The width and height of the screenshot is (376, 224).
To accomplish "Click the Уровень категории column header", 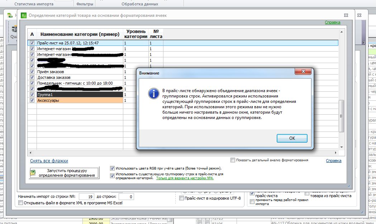I will pos(136,34).
